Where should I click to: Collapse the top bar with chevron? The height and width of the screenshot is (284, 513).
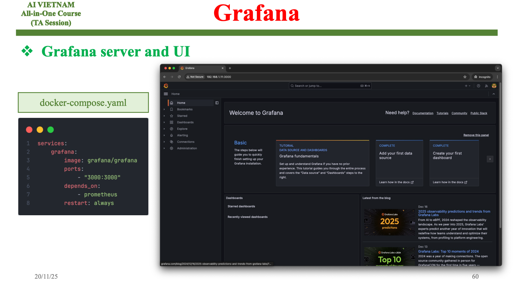[x=494, y=94]
